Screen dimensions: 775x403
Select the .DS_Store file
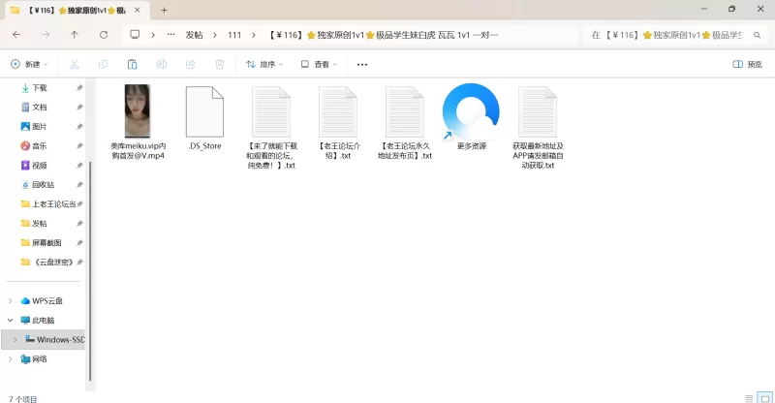click(204, 118)
